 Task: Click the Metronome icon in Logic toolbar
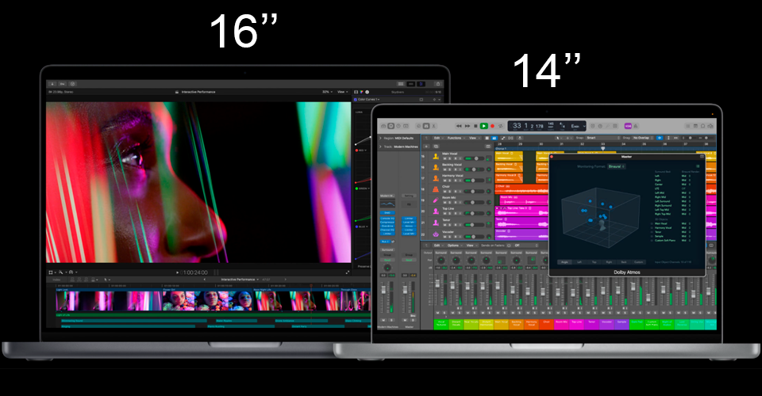point(636,126)
